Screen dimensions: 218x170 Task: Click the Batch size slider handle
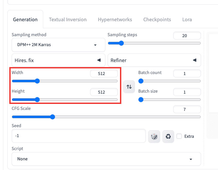[x=141, y=100]
